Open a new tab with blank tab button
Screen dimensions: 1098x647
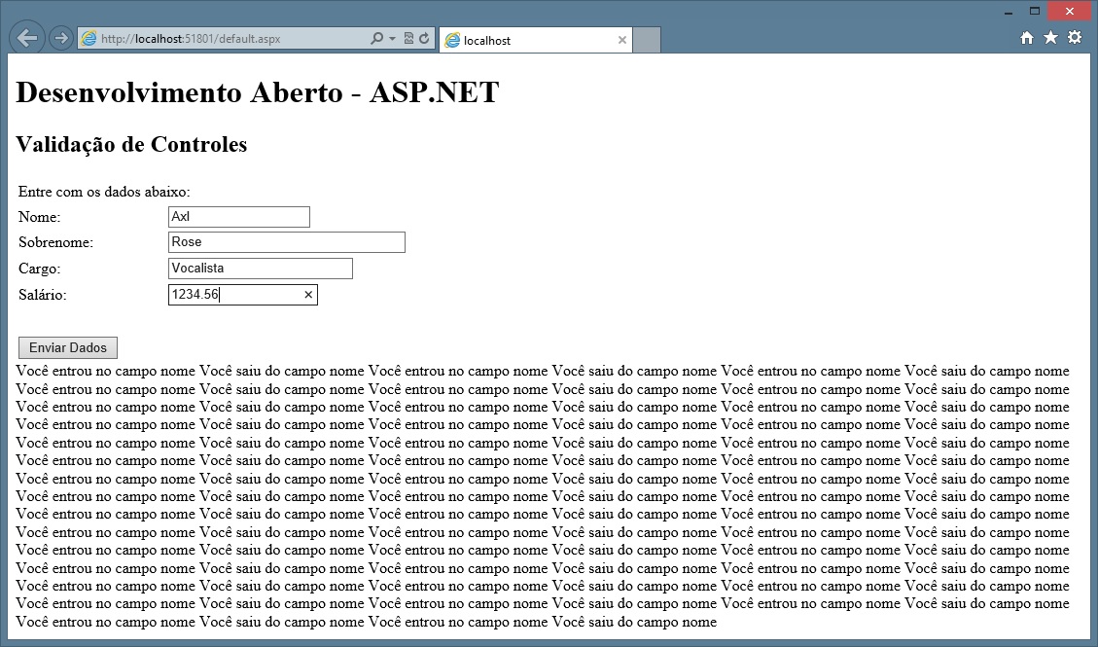click(647, 40)
